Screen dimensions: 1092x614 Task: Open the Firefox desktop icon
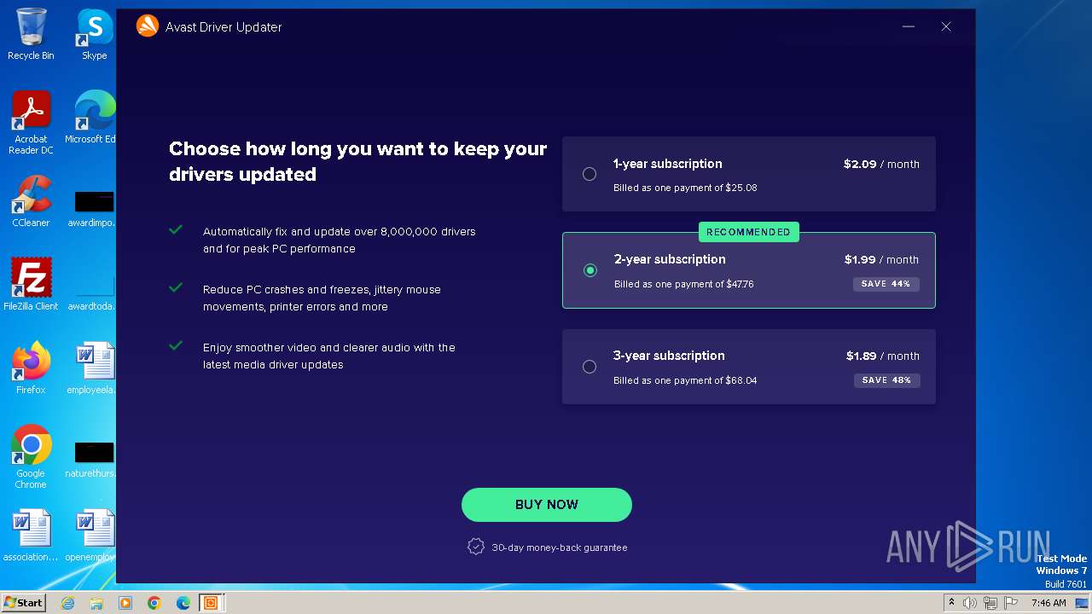pyautogui.click(x=31, y=368)
